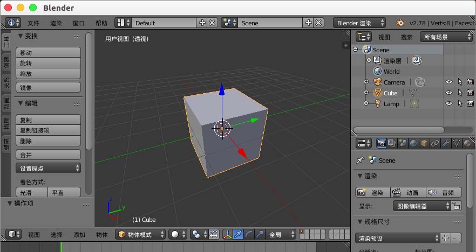Add a render preset with plus
The image size is (476, 252).
[445, 238]
